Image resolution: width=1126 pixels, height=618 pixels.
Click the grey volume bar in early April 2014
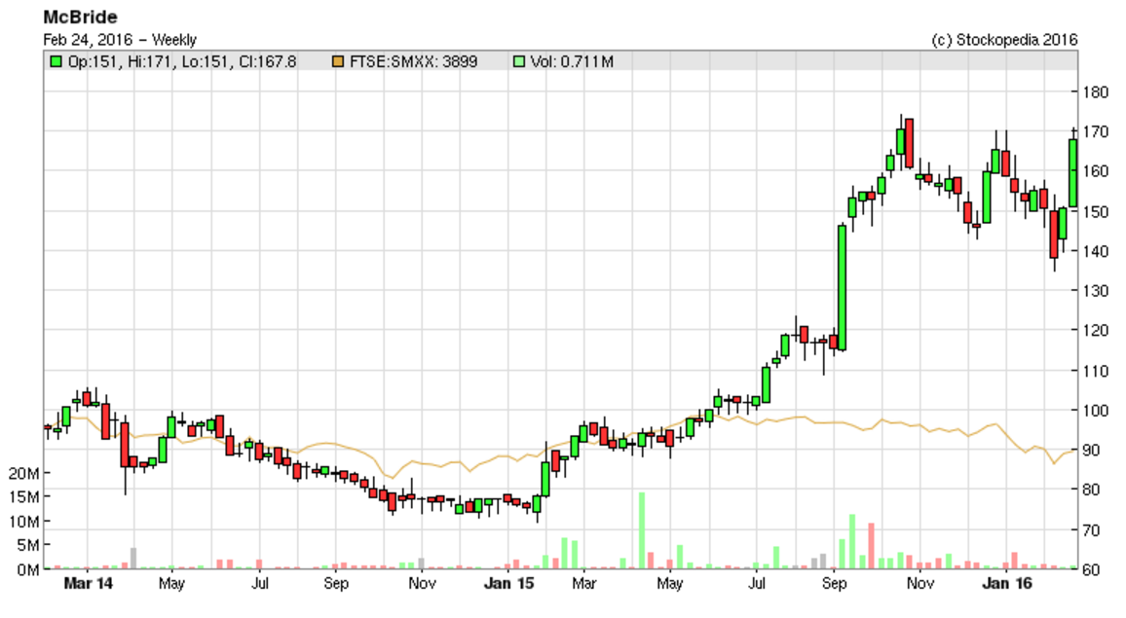(132, 559)
